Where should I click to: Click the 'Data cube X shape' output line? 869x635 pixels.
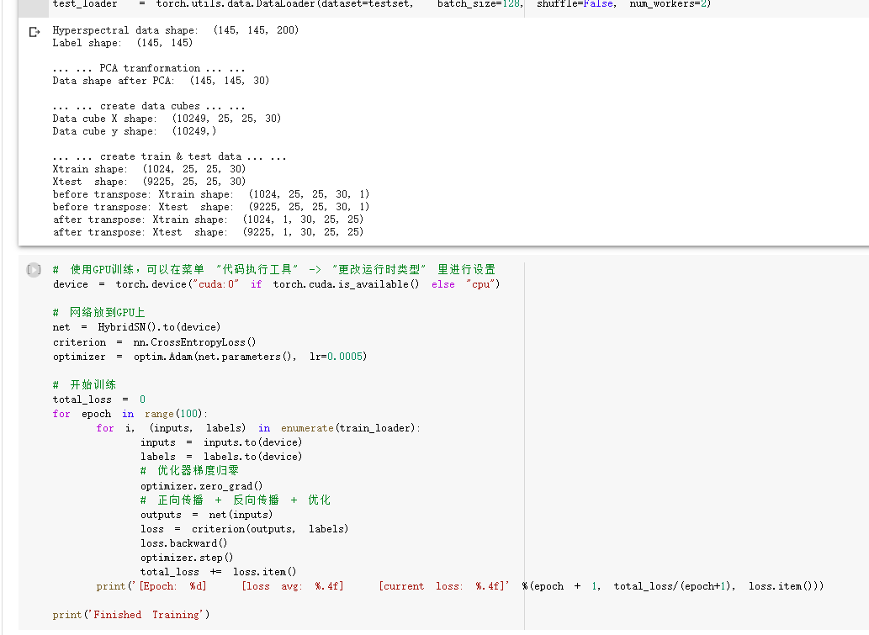pyautogui.click(x=167, y=119)
